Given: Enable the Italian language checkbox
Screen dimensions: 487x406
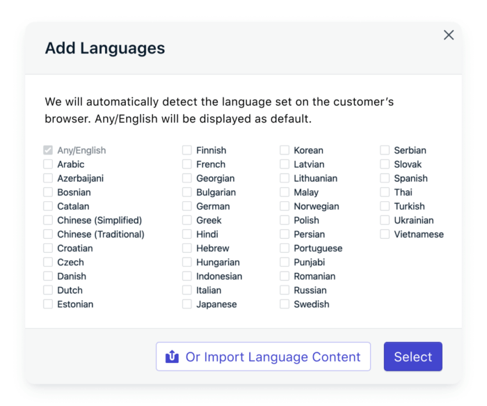Looking at the screenshot, I should [x=187, y=290].
